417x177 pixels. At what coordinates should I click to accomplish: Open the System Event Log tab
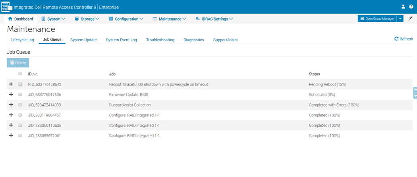tap(121, 40)
